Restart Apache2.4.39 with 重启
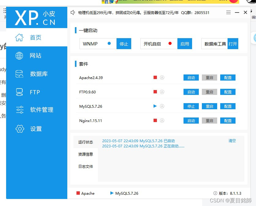The height and width of the screenshot is (206, 256). coord(210,78)
